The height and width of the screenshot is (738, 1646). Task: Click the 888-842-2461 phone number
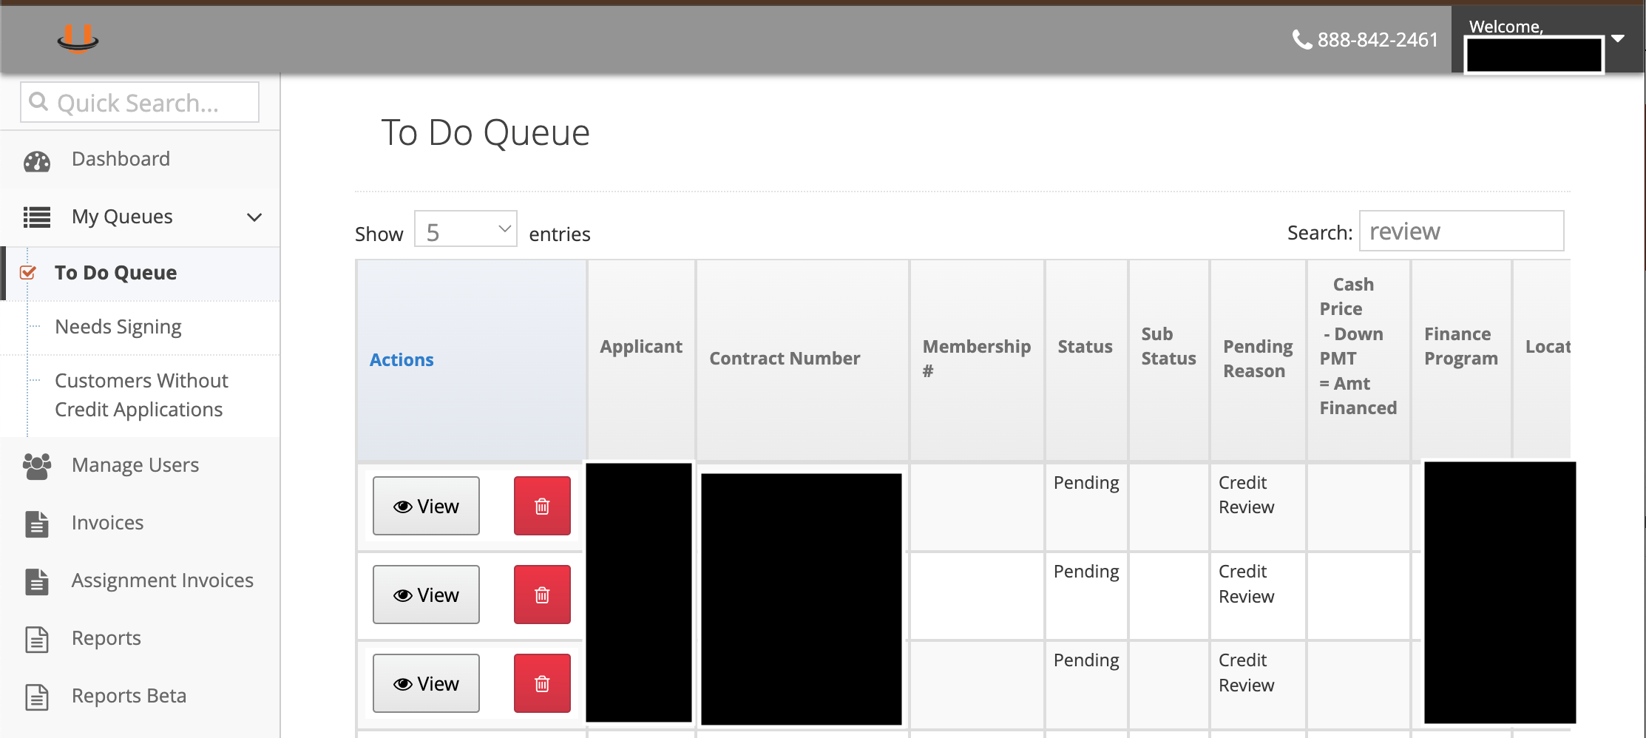tap(1378, 39)
